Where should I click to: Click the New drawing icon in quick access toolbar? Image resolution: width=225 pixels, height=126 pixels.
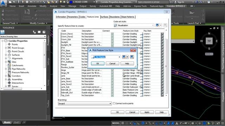(x=10, y=2)
